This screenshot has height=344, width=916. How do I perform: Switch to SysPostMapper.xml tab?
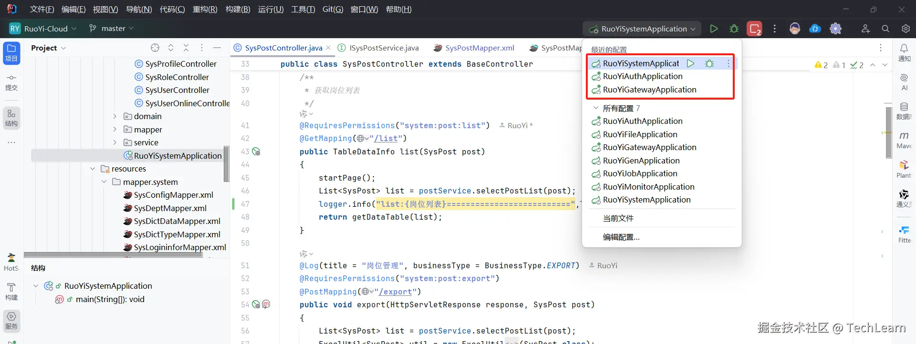tap(474, 48)
